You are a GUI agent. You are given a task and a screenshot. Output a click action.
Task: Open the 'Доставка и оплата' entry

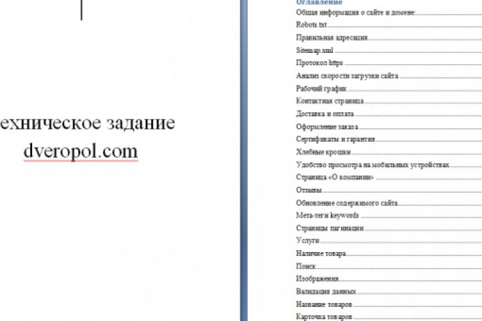pyautogui.click(x=325, y=114)
